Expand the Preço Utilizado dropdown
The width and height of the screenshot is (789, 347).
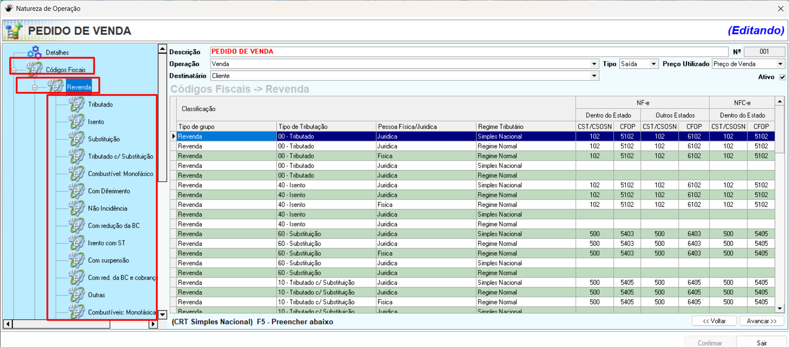pos(780,64)
